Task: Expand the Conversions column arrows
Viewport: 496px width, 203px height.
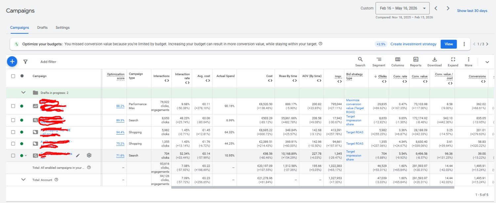Action: pos(483,81)
